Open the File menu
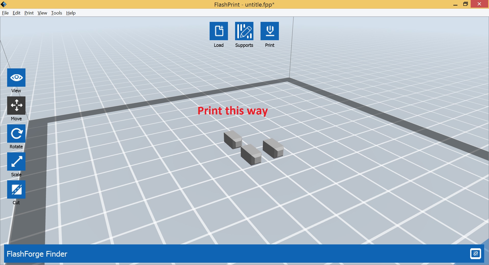The width and height of the screenshot is (489, 265). pyautogui.click(x=5, y=13)
